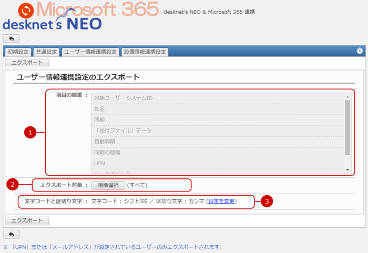
Task: Select the 自動同期 list item
Action: click(218, 142)
